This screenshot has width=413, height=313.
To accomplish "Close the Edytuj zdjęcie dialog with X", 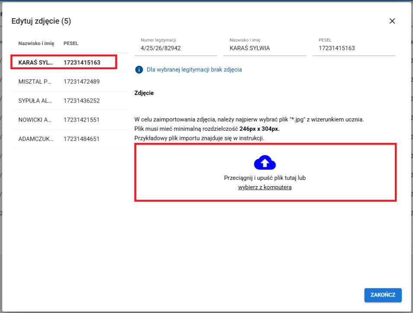I will coord(392,21).
